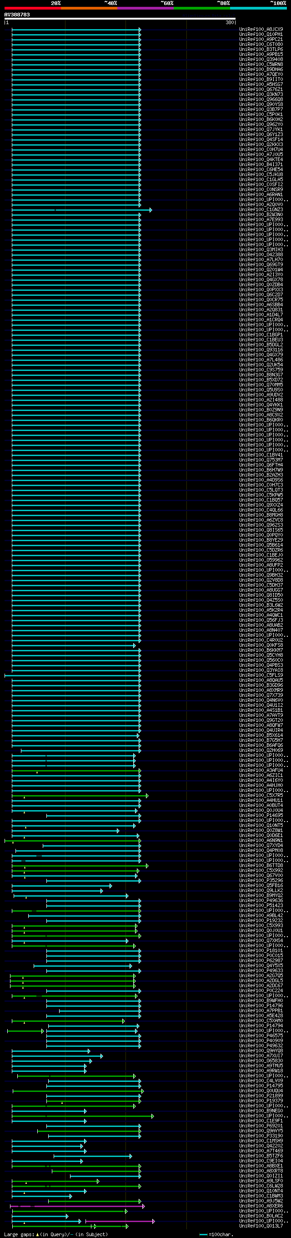Open hit UniRef100_Q0D6E1
Image resolution: width=291 pixels, height=1238 pixels.
pyautogui.click(x=261, y=836)
